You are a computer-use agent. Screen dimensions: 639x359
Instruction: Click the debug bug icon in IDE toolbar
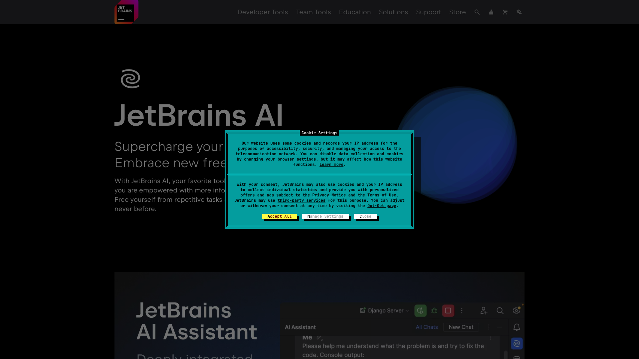click(x=434, y=310)
